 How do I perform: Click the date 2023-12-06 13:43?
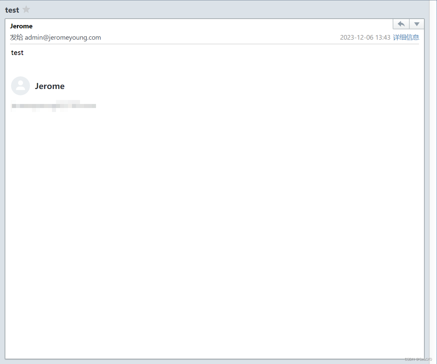pos(365,37)
